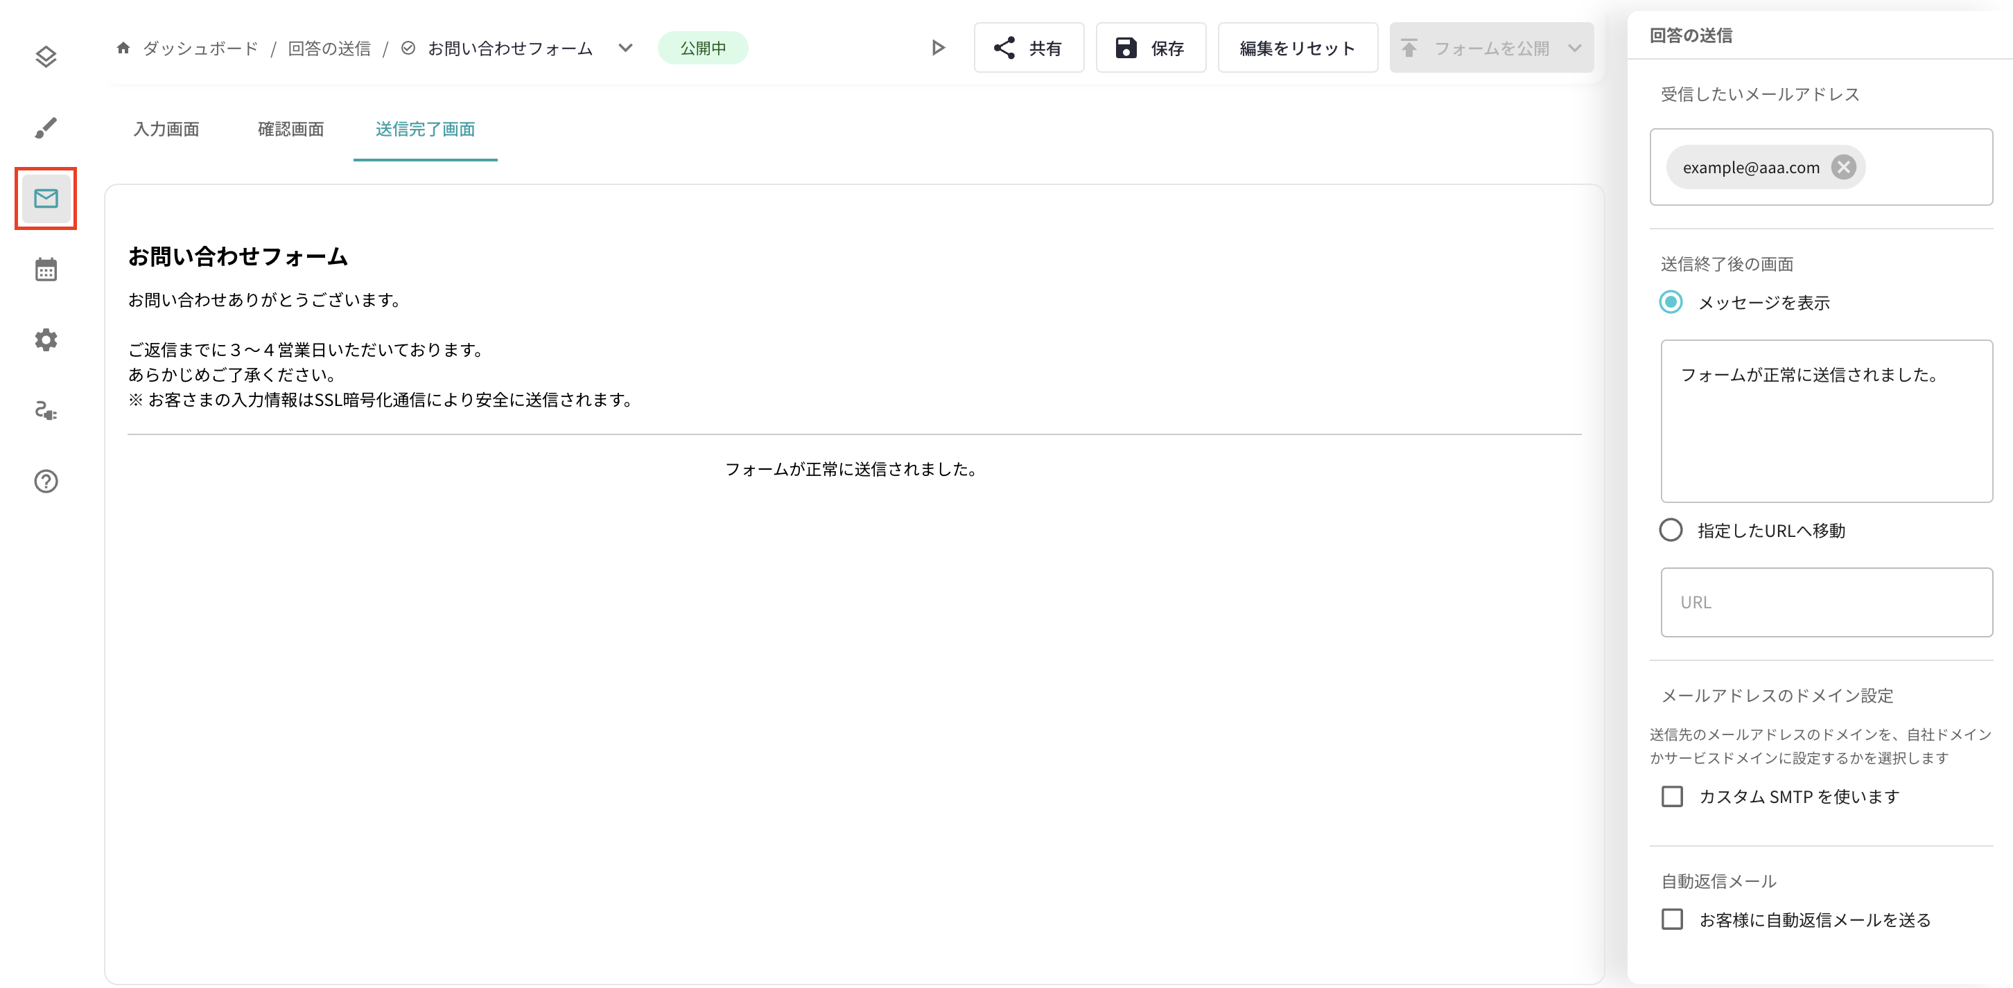The width and height of the screenshot is (2013, 988).
Task: Remove the example@aaa.com email chip
Action: pyautogui.click(x=1843, y=167)
